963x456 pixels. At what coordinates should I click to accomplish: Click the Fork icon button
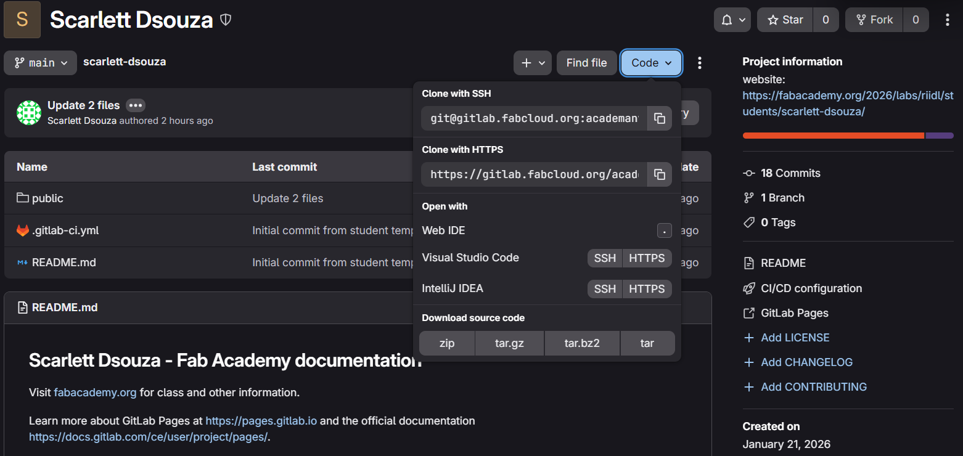point(874,20)
